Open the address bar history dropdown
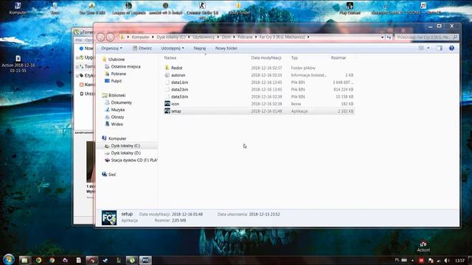The height and width of the screenshot is (265, 472). point(382,38)
